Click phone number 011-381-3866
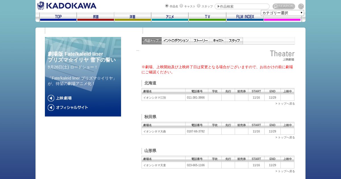Screen dimensions: 341x179 tap(196, 97)
